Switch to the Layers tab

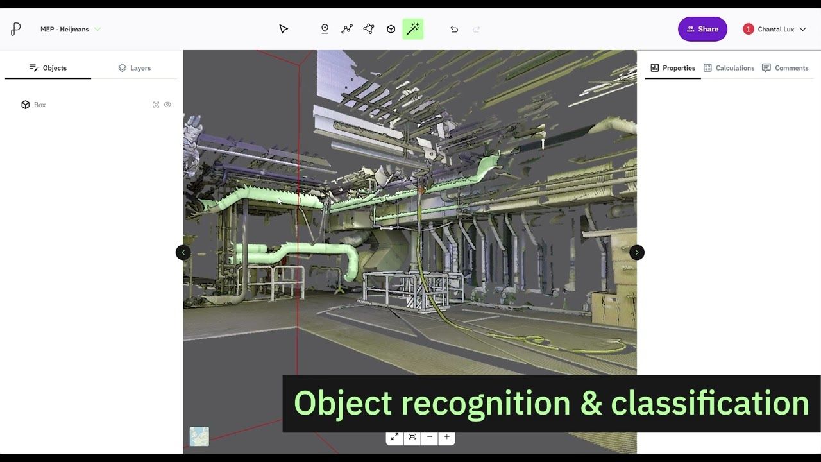point(134,67)
